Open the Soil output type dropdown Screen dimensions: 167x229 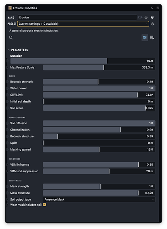pos(99,200)
